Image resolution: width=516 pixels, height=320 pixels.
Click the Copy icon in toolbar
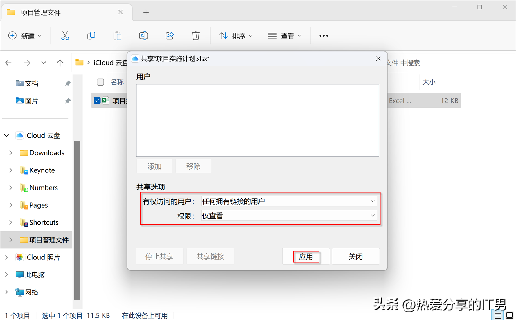pyautogui.click(x=91, y=36)
